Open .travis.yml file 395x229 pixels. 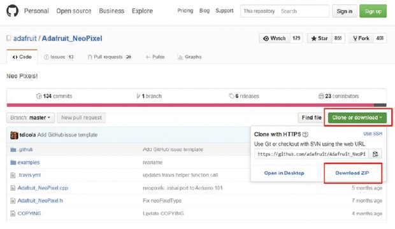coord(29,175)
